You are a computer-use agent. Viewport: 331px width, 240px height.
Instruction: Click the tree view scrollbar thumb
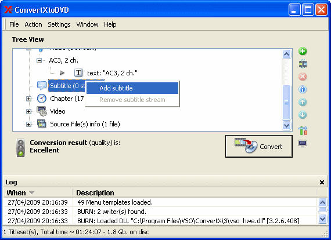tap(286, 103)
